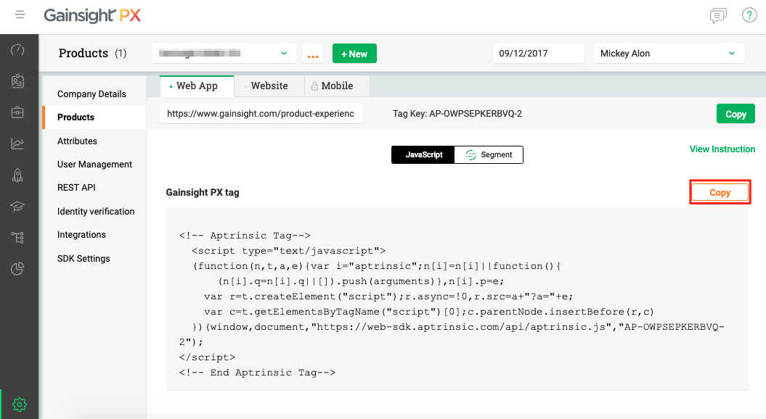
Task: Open the dashboard gauge sidebar icon
Action: click(17, 50)
